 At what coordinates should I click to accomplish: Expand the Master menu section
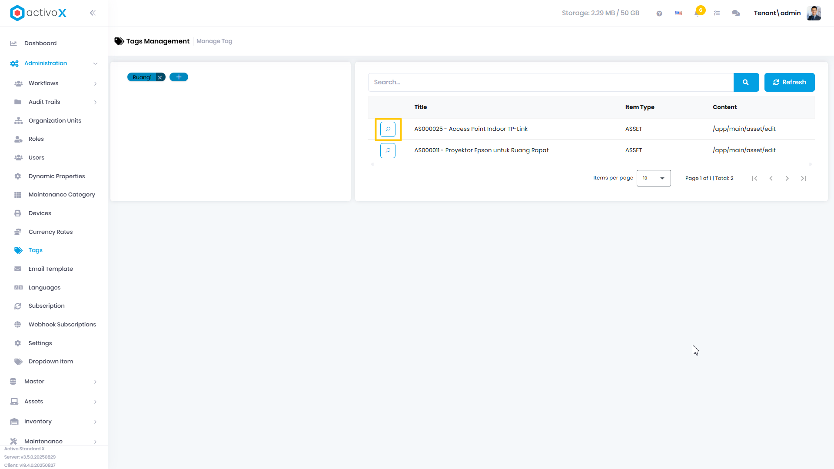pos(54,382)
